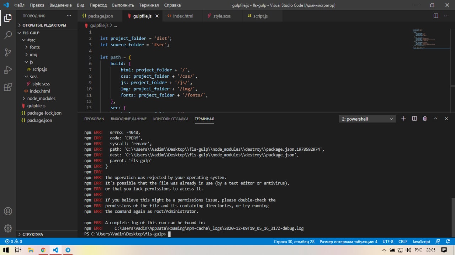Viewport: 455px width, 255px height.
Task: Click the CRLF line ending indicator
Action: [403, 242]
